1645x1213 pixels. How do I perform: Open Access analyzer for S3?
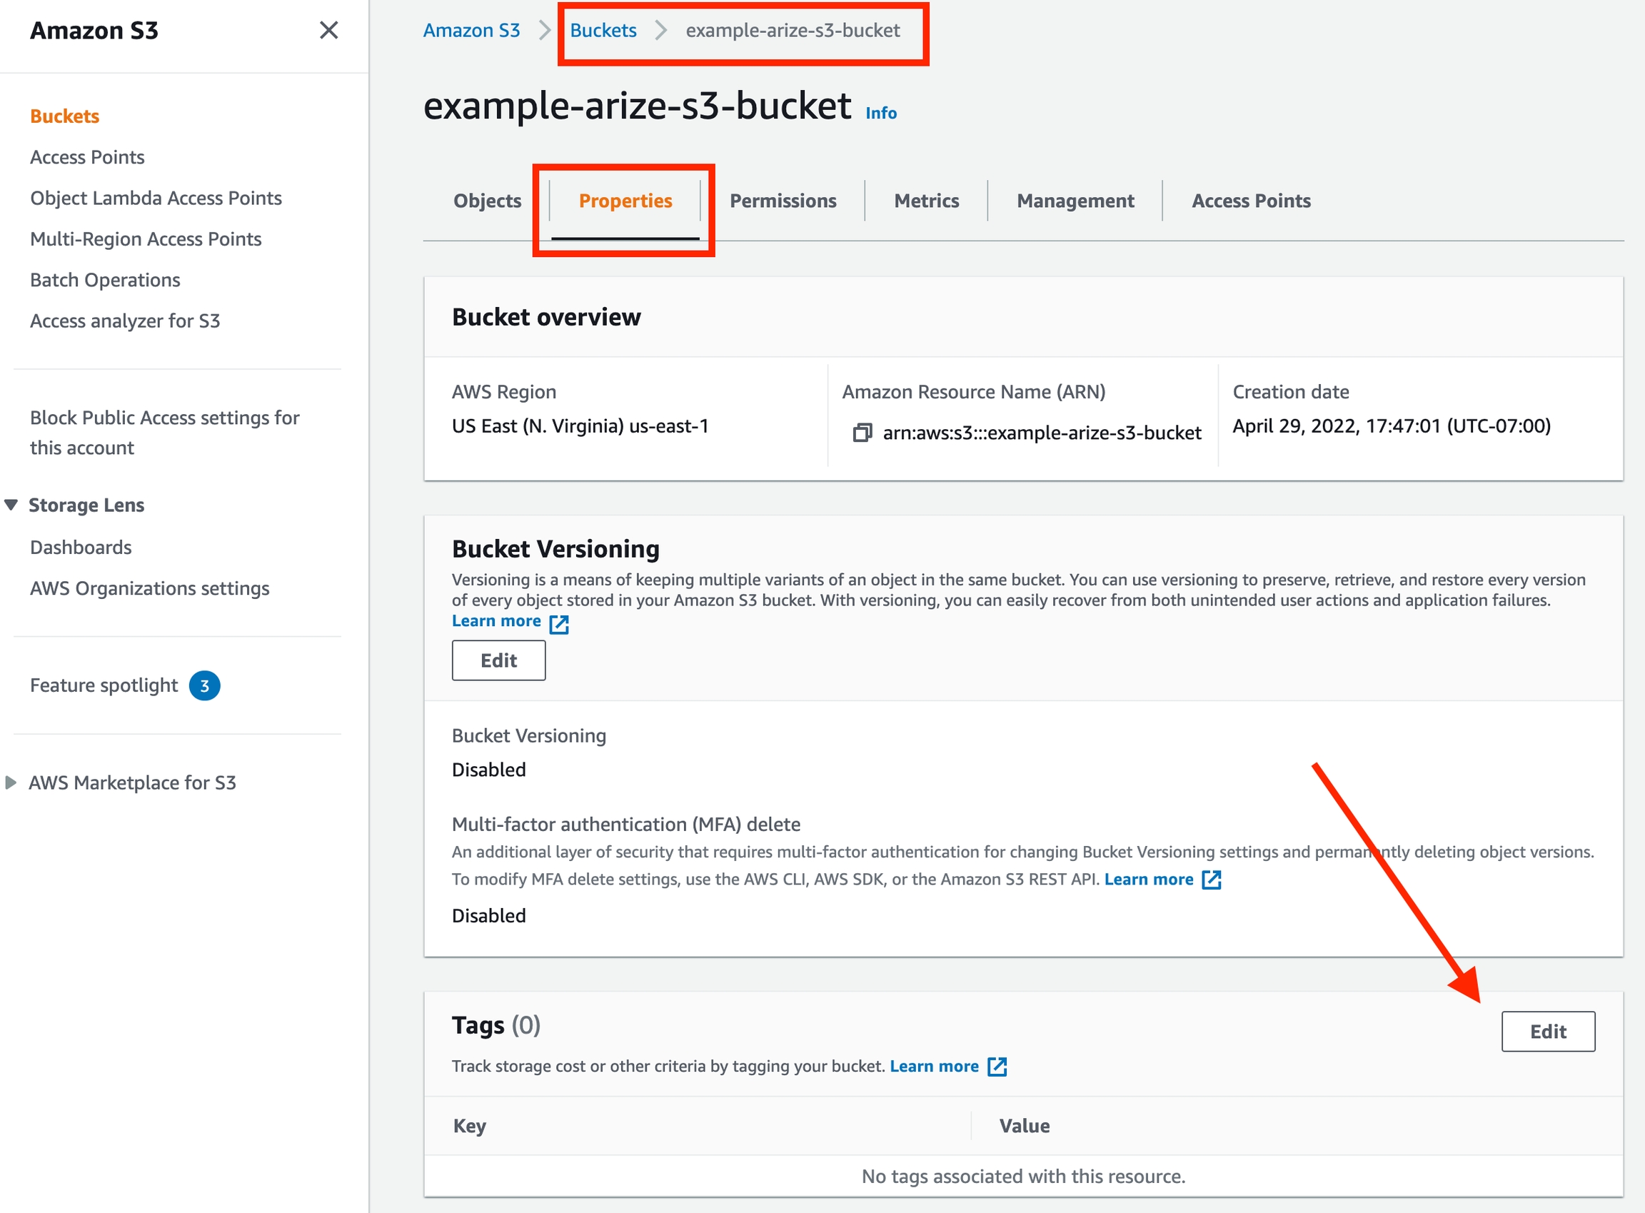point(125,321)
